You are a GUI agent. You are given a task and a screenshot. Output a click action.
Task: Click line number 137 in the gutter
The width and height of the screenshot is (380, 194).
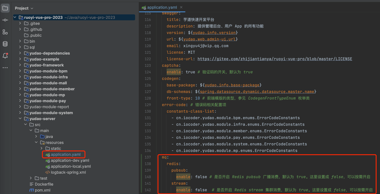[x=148, y=157]
